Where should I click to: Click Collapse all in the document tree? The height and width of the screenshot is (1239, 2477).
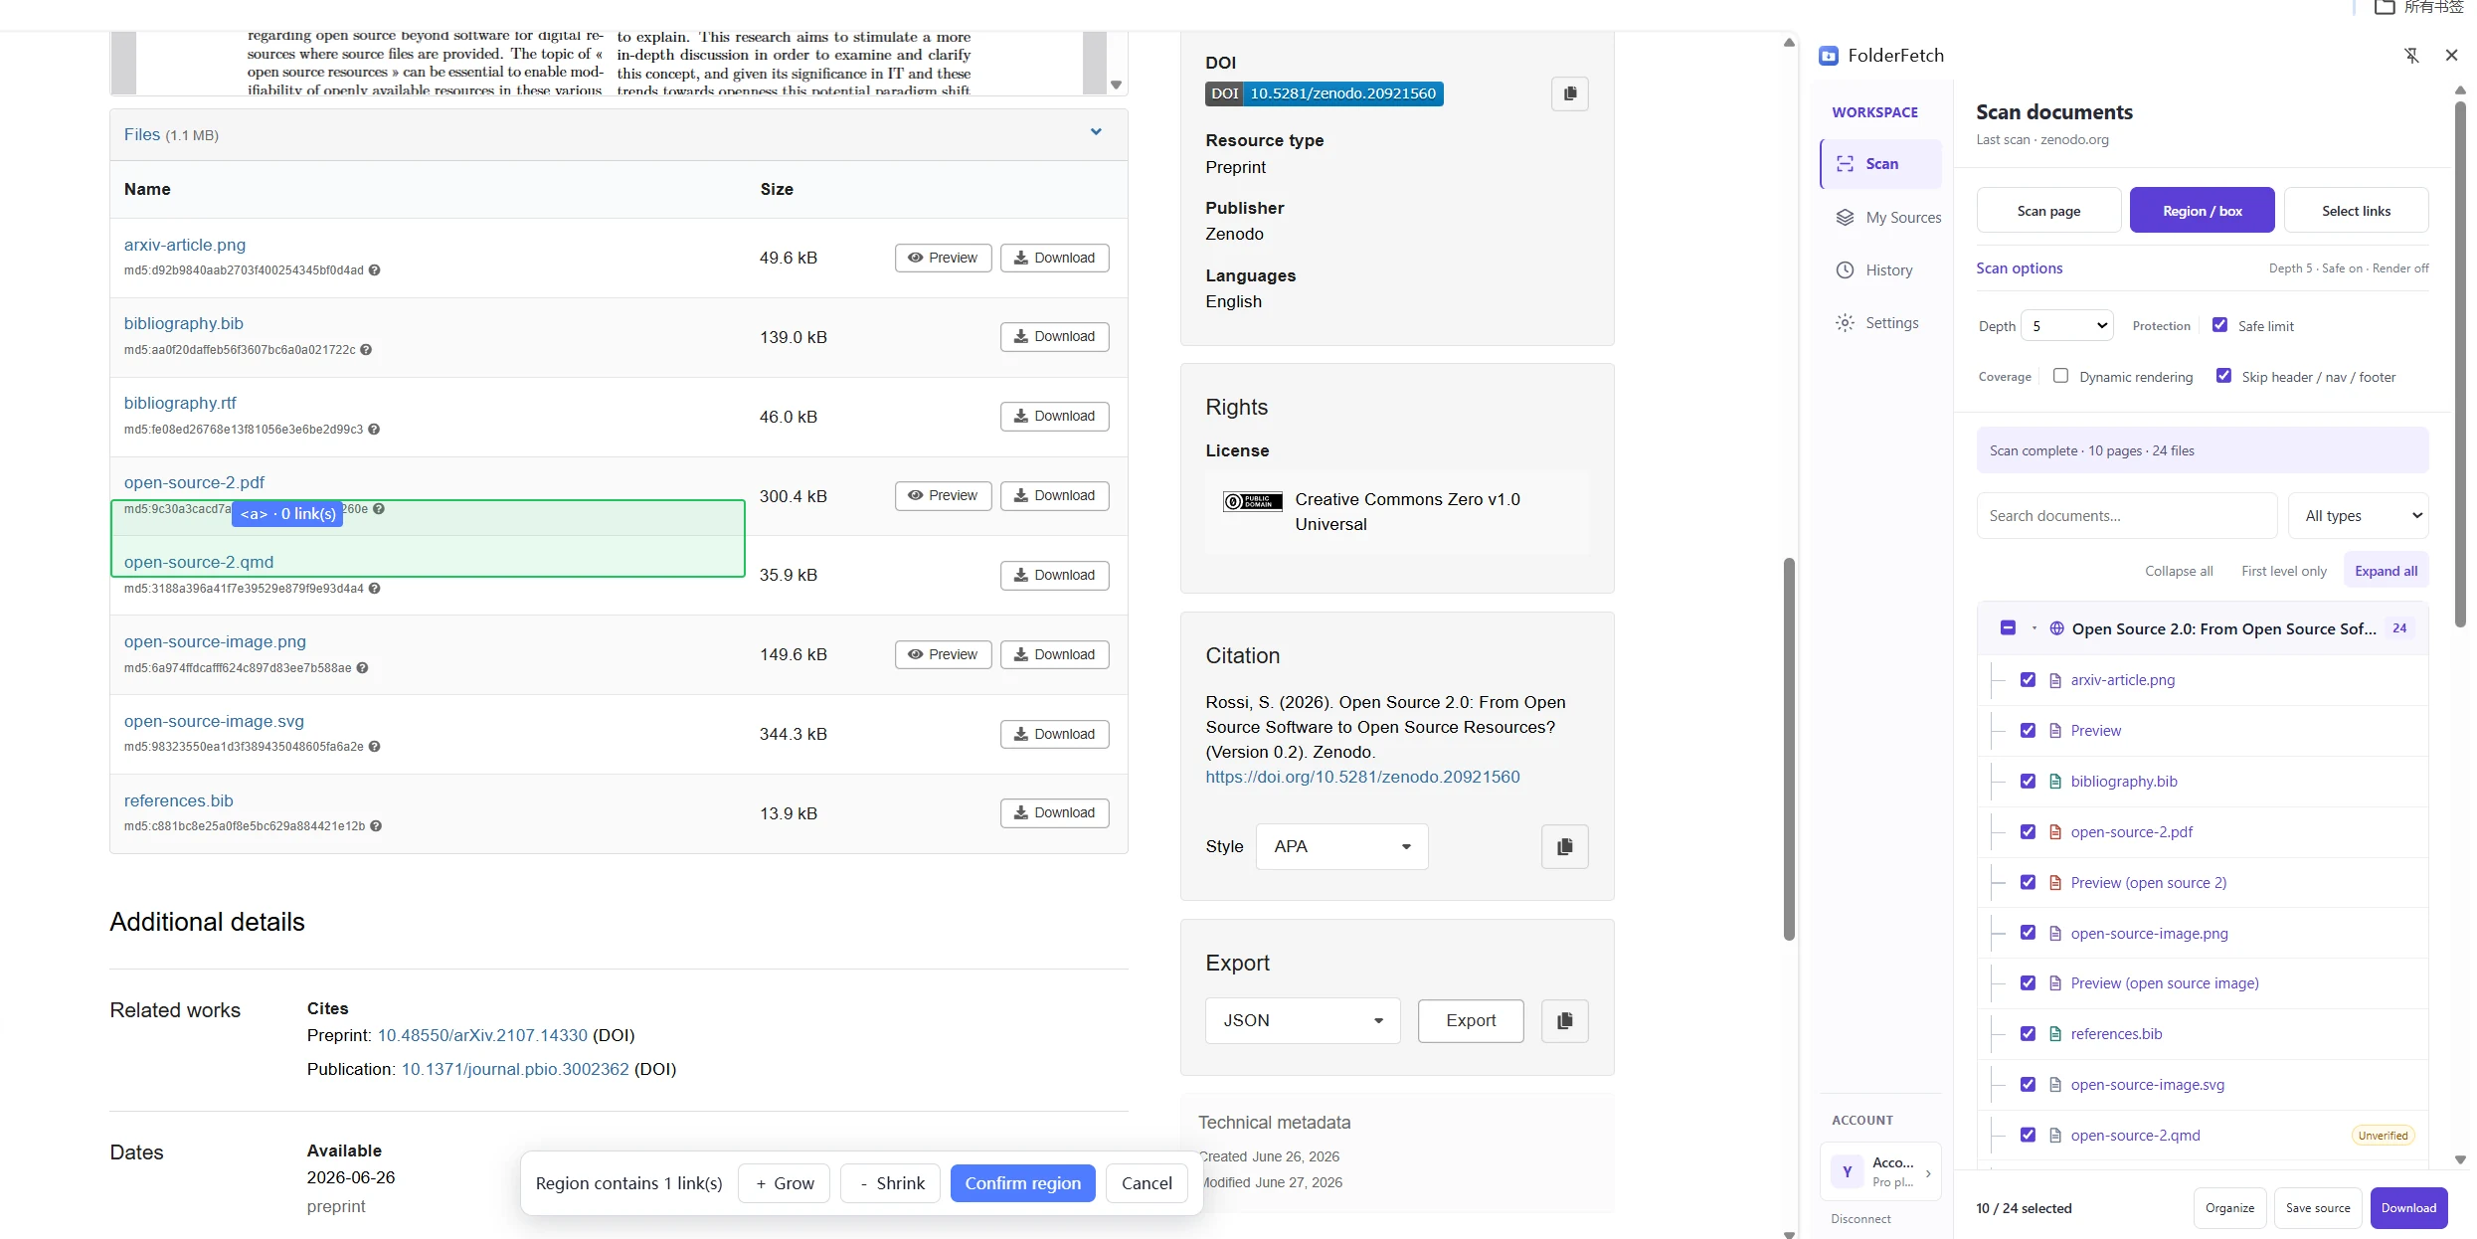(2179, 572)
